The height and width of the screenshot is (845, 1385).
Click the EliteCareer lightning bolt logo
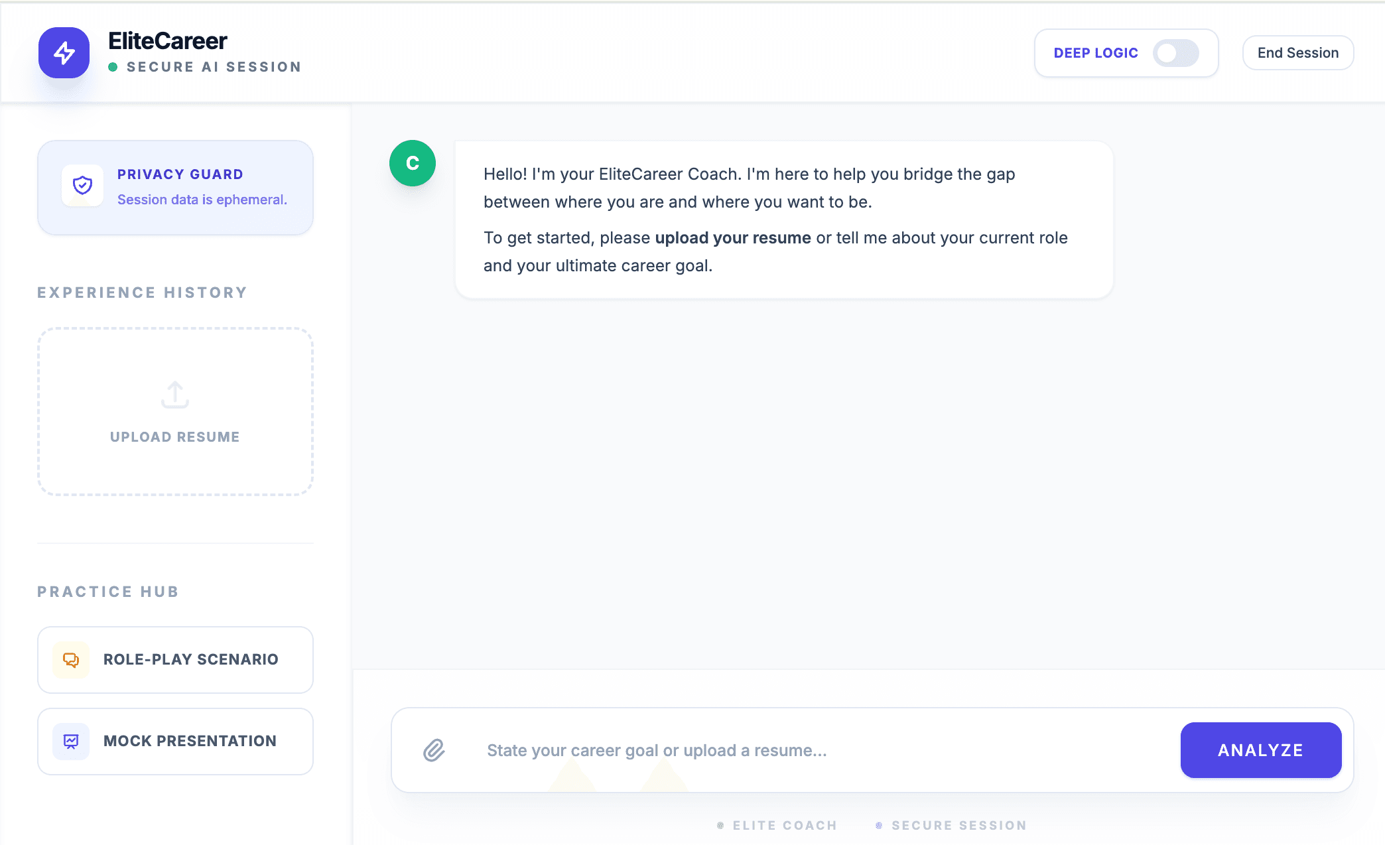coord(64,53)
